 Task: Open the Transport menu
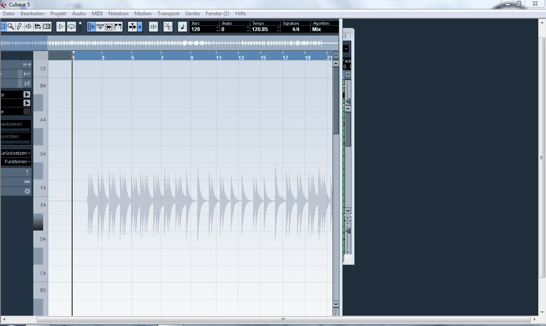[168, 14]
